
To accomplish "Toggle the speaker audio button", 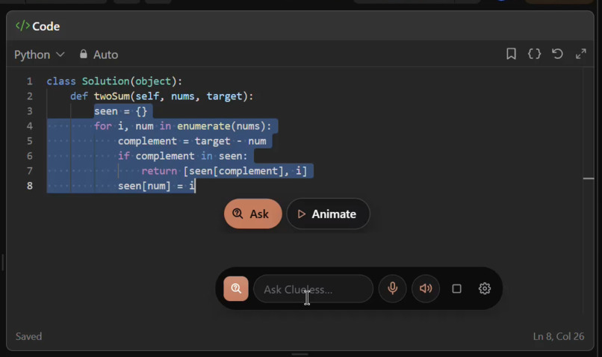I will [426, 289].
